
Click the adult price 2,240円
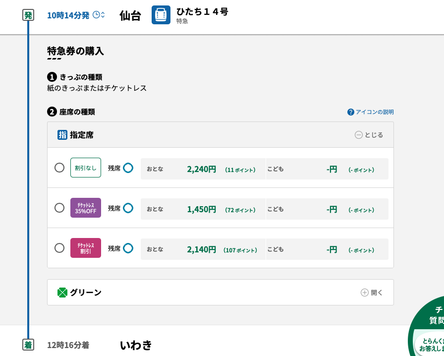pos(201,169)
